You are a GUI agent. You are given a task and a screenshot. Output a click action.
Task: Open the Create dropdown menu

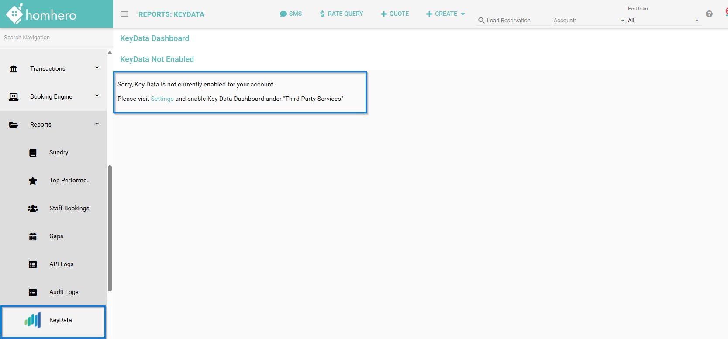pos(445,14)
